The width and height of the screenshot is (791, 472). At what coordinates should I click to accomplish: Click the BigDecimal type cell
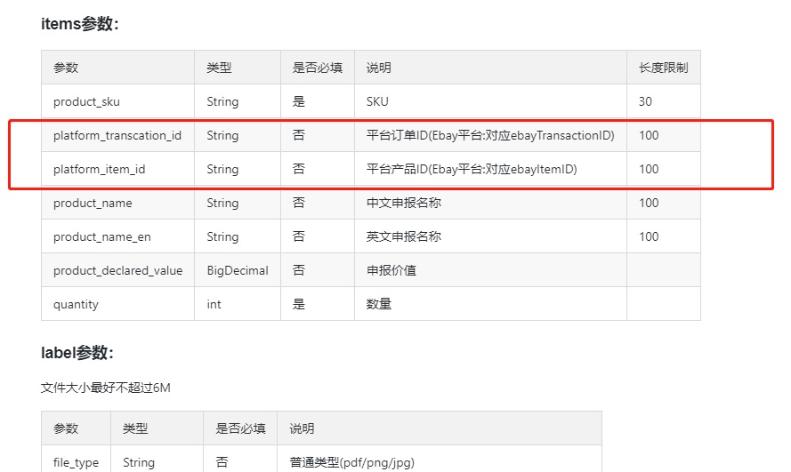click(237, 270)
